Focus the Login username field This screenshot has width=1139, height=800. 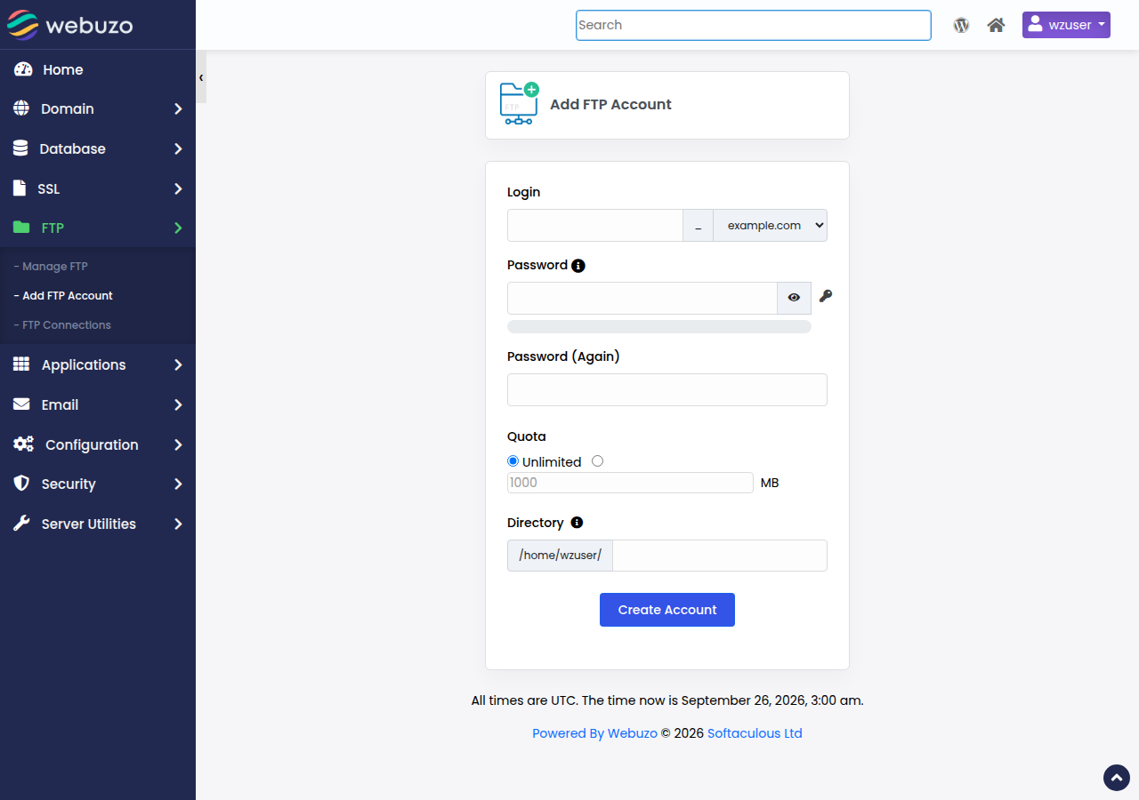coord(595,226)
